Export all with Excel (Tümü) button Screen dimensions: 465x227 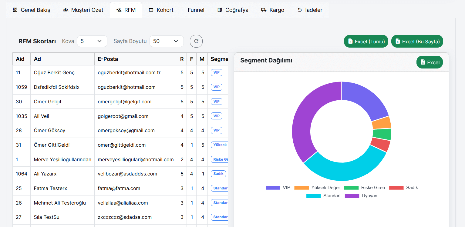tap(366, 41)
